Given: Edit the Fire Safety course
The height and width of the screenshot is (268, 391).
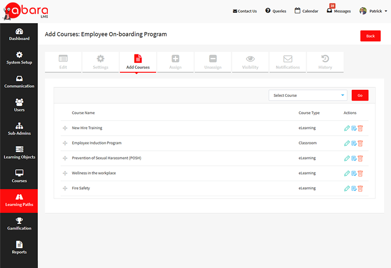Looking at the screenshot, I should click(347, 189).
